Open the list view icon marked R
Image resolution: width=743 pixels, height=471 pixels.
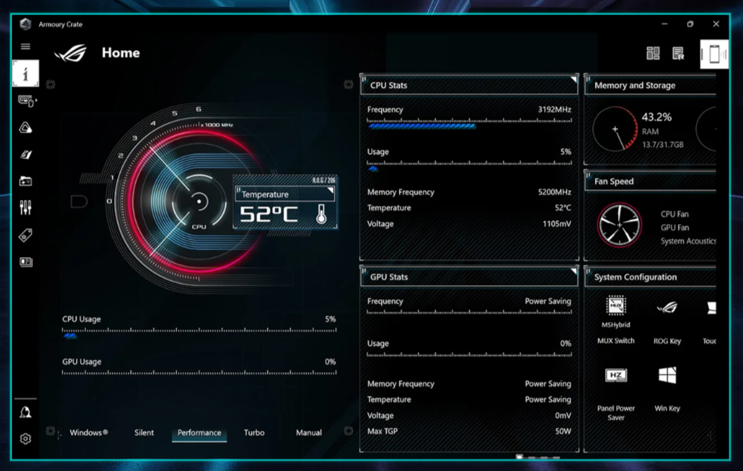(678, 53)
